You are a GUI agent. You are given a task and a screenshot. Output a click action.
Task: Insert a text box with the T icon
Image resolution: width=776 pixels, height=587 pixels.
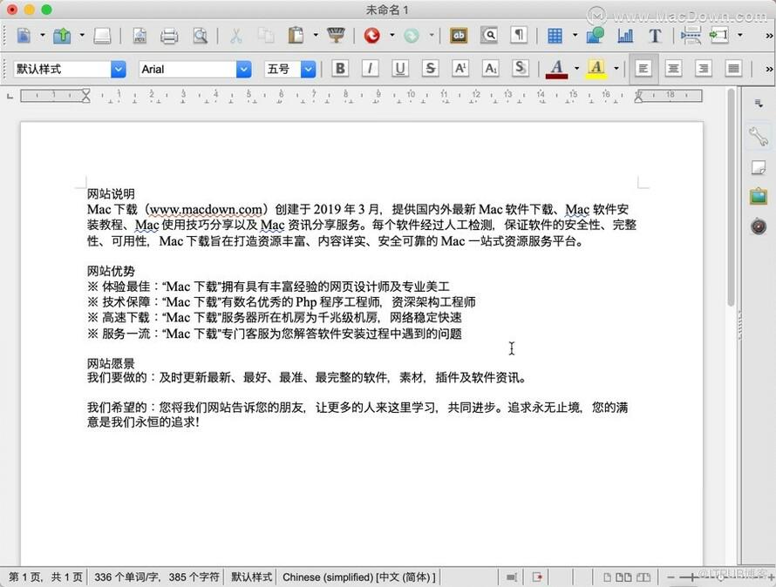[655, 36]
